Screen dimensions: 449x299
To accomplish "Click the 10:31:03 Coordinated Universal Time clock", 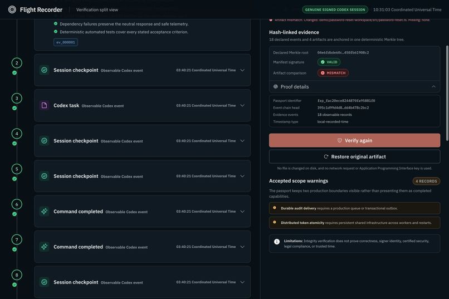I will (x=407, y=9).
